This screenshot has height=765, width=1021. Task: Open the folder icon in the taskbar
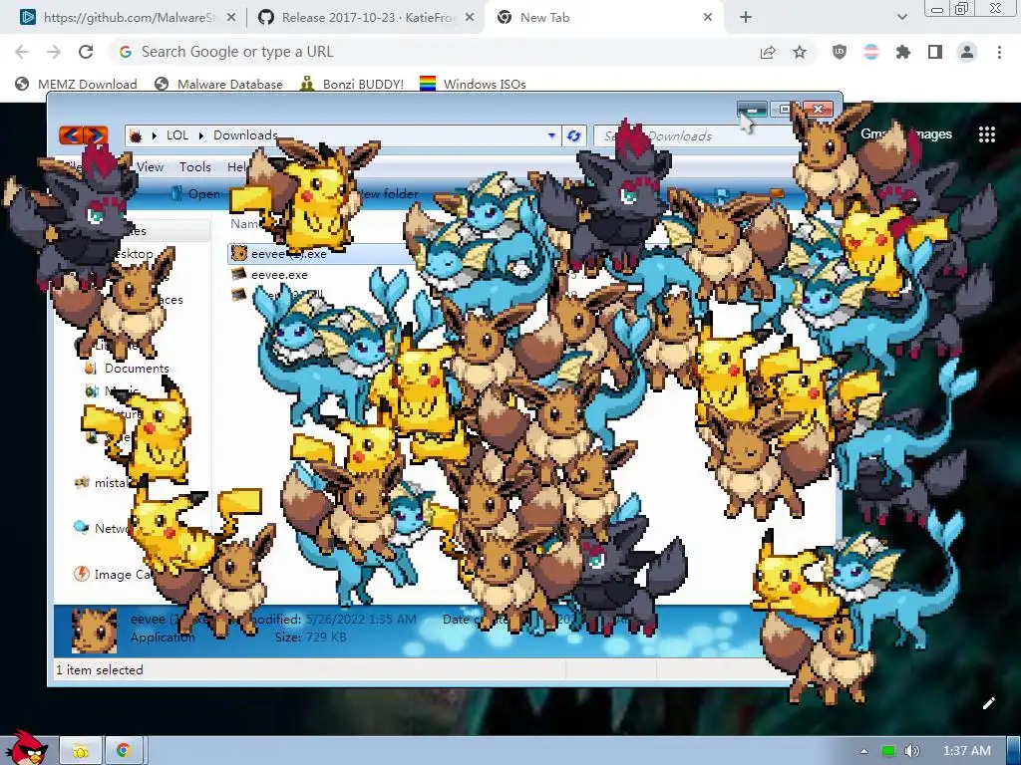pyautogui.click(x=81, y=751)
